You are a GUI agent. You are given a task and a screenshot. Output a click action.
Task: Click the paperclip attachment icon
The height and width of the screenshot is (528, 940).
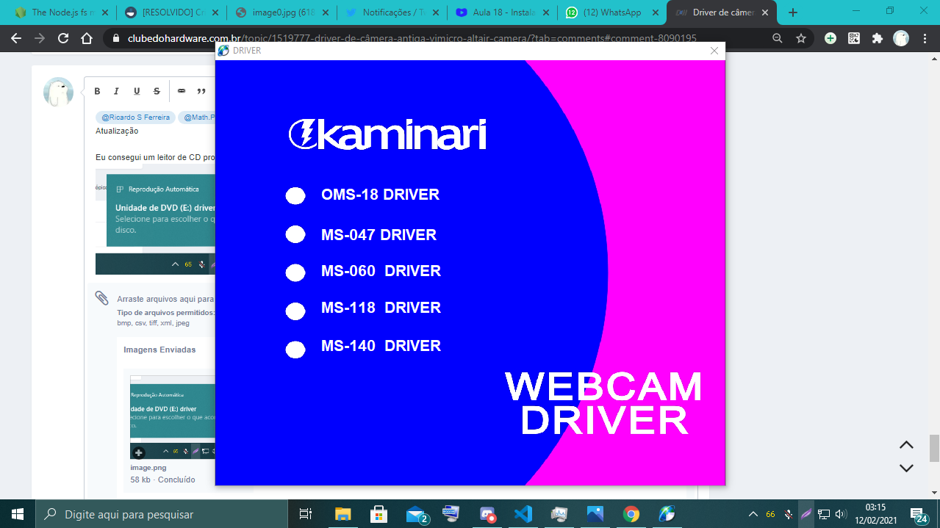click(x=101, y=297)
